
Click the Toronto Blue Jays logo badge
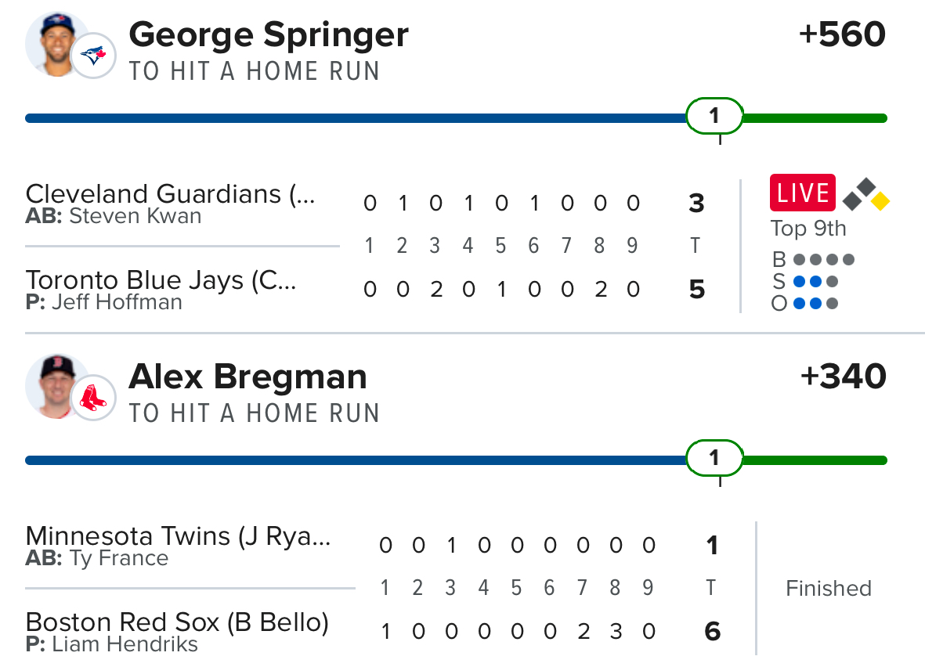(x=94, y=56)
